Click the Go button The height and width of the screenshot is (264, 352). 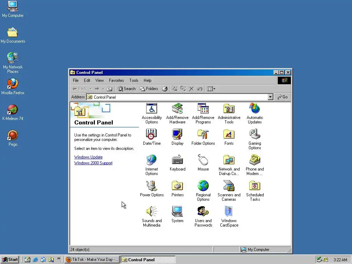[x=283, y=97]
